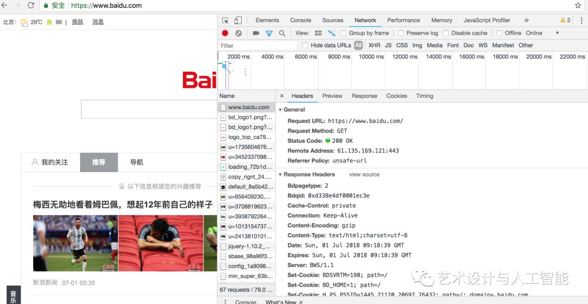This screenshot has width=588, height=304.
Task: Switch to the Elements tab
Action: pos(267,21)
